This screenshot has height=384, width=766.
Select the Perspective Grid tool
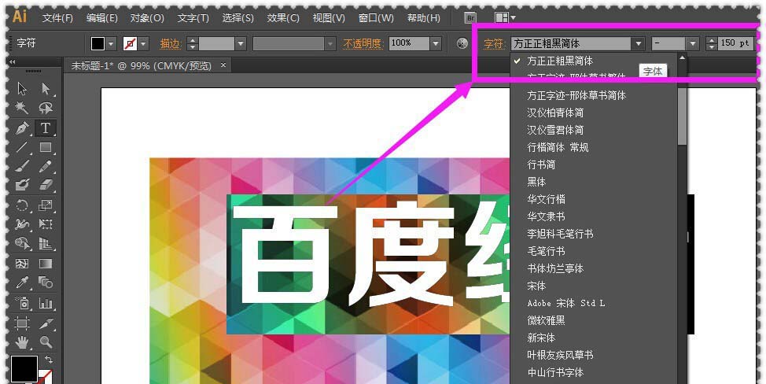point(46,243)
